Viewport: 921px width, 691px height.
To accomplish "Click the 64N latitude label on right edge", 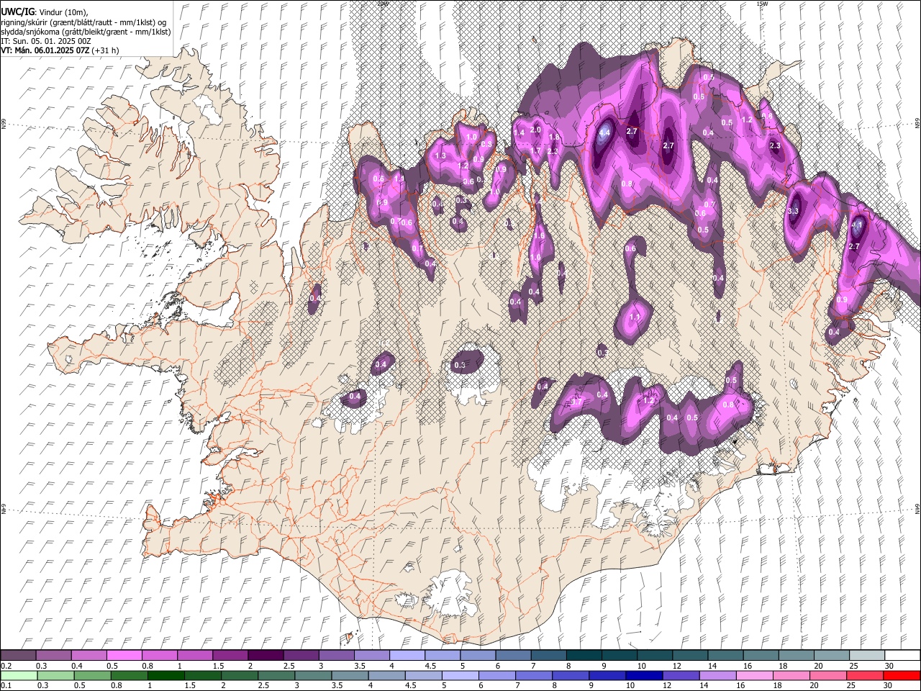I will [x=917, y=507].
